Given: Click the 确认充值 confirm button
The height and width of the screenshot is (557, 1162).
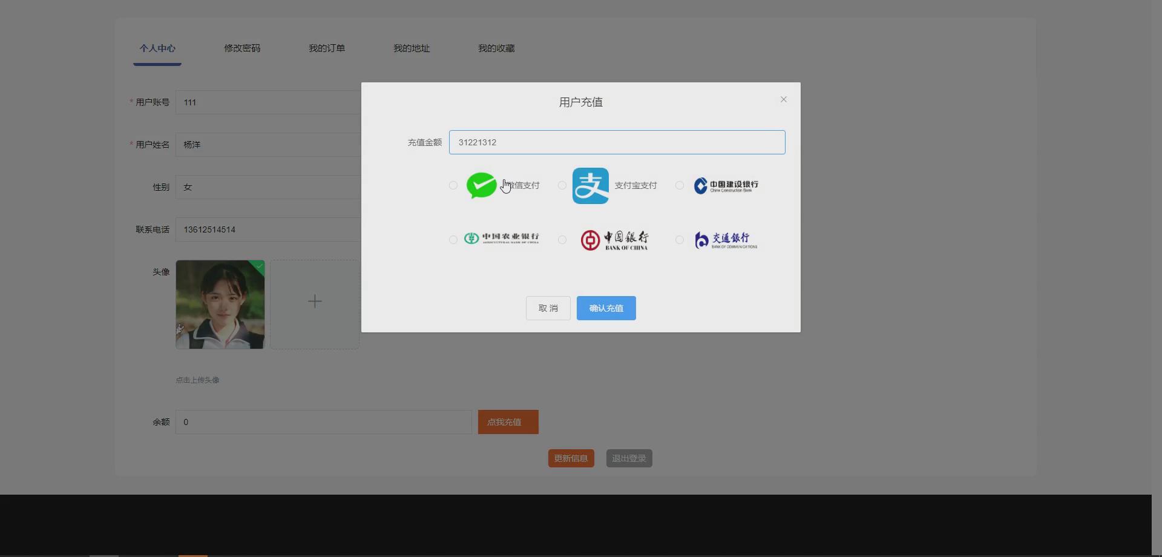Looking at the screenshot, I should [606, 308].
